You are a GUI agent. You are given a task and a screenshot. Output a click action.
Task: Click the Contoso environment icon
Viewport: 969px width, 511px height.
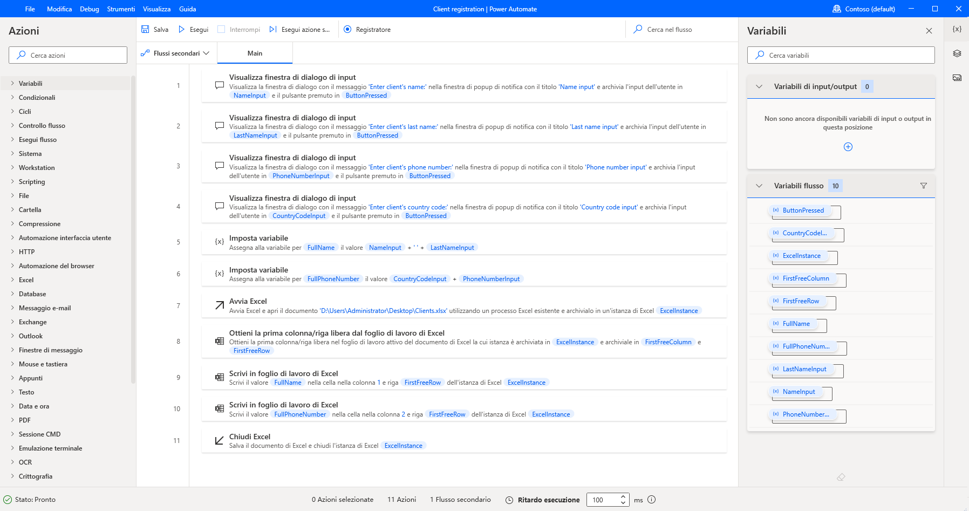tap(837, 9)
